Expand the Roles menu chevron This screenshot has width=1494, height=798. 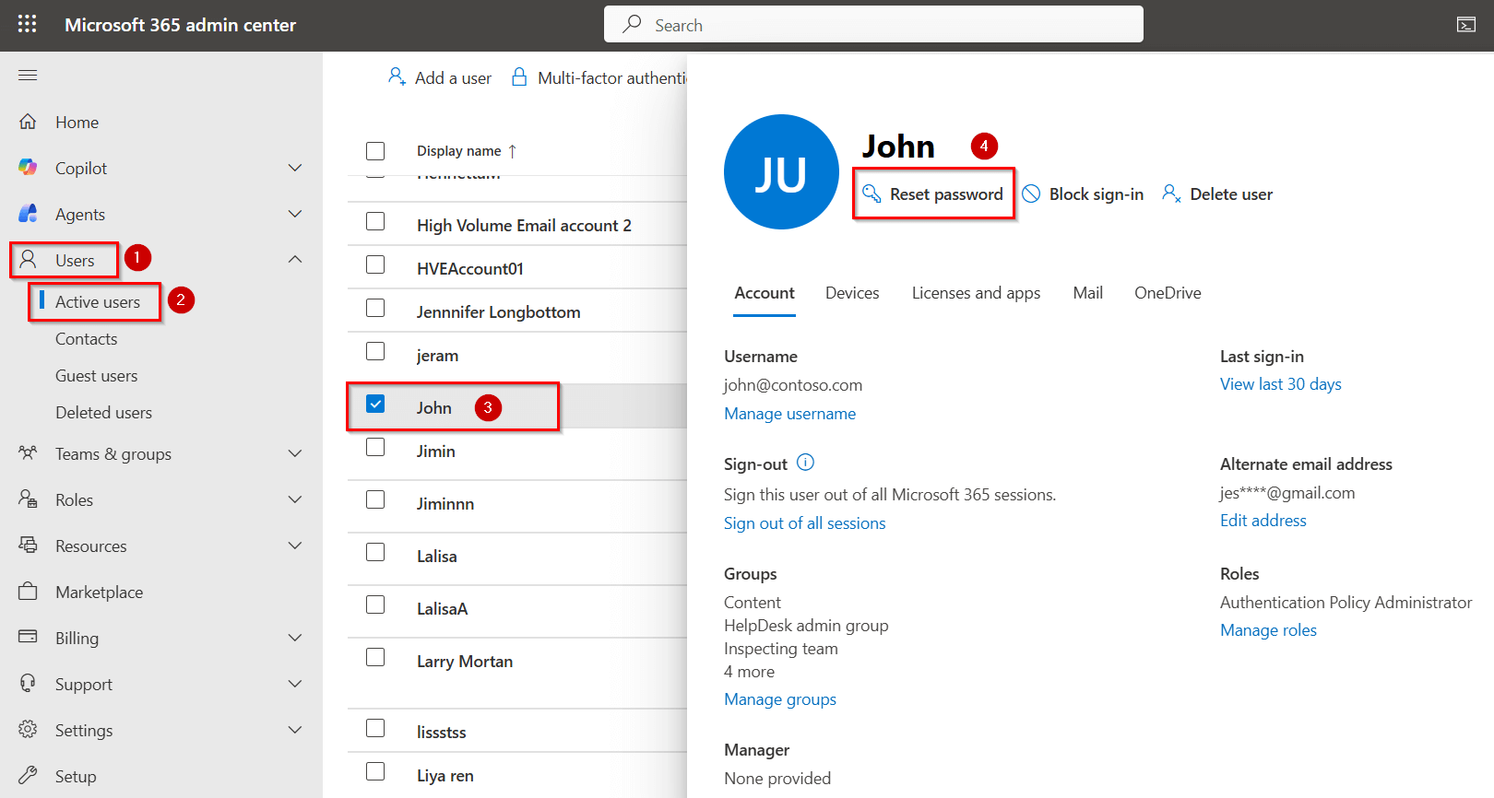295,499
